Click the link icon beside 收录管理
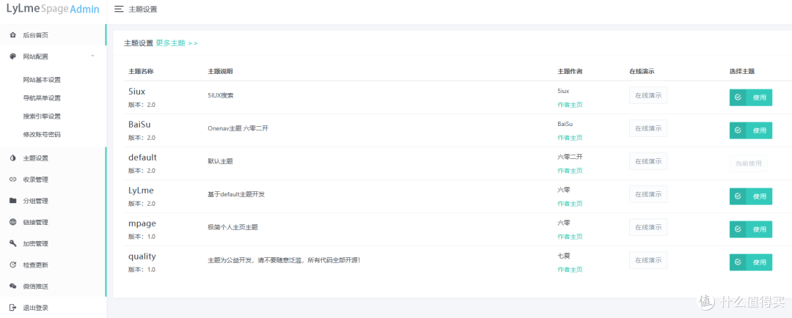Image resolution: width=792 pixels, height=318 pixels. click(13, 180)
